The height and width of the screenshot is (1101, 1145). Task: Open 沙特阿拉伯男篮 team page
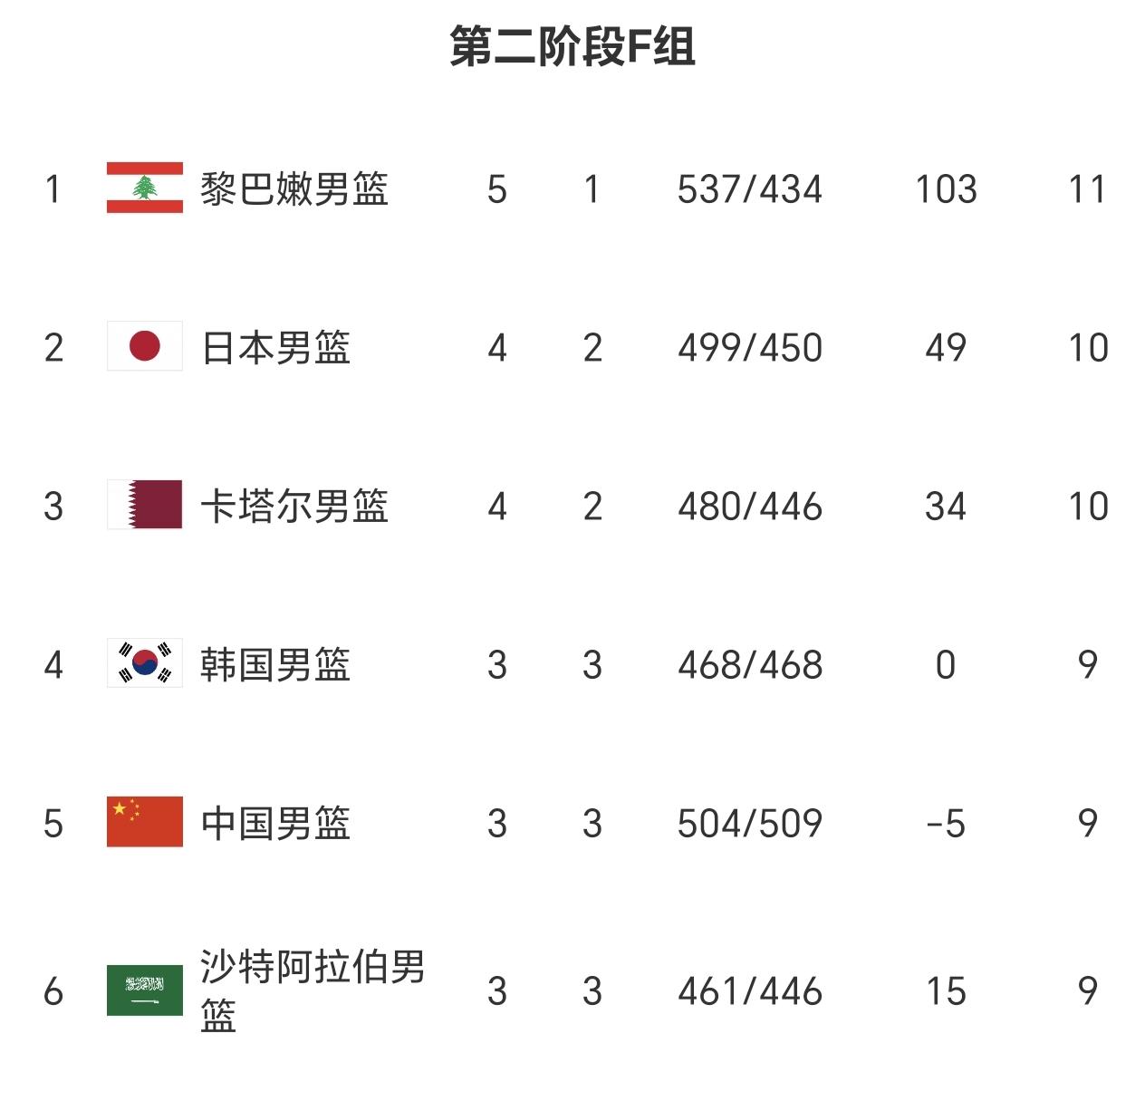pyautogui.click(x=313, y=991)
